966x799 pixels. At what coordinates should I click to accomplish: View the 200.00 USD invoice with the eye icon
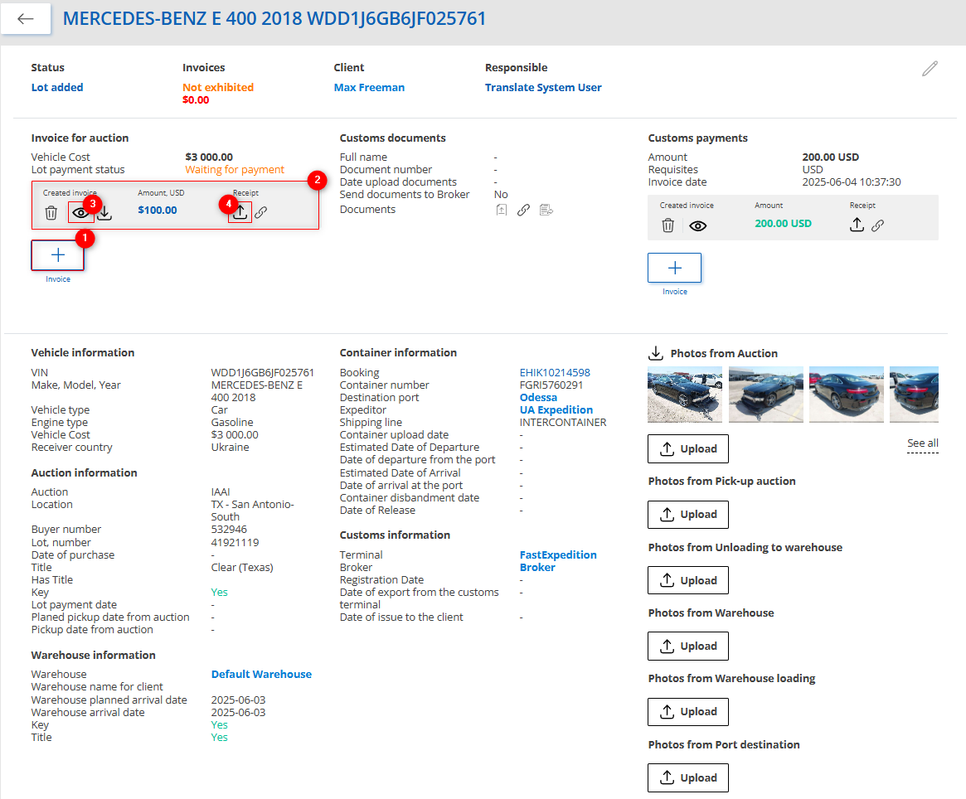coord(698,225)
